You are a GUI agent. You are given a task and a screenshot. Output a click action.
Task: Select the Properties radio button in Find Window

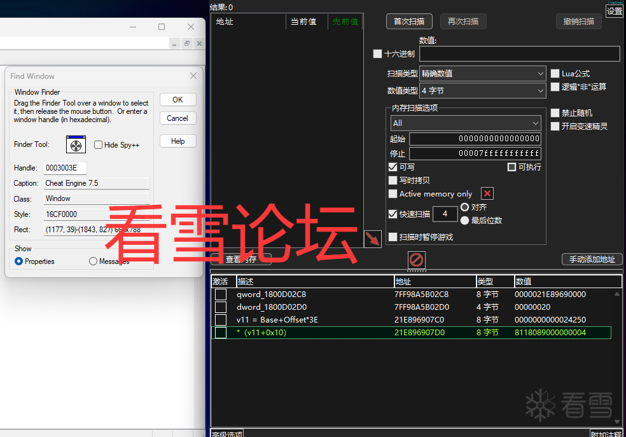pos(18,261)
